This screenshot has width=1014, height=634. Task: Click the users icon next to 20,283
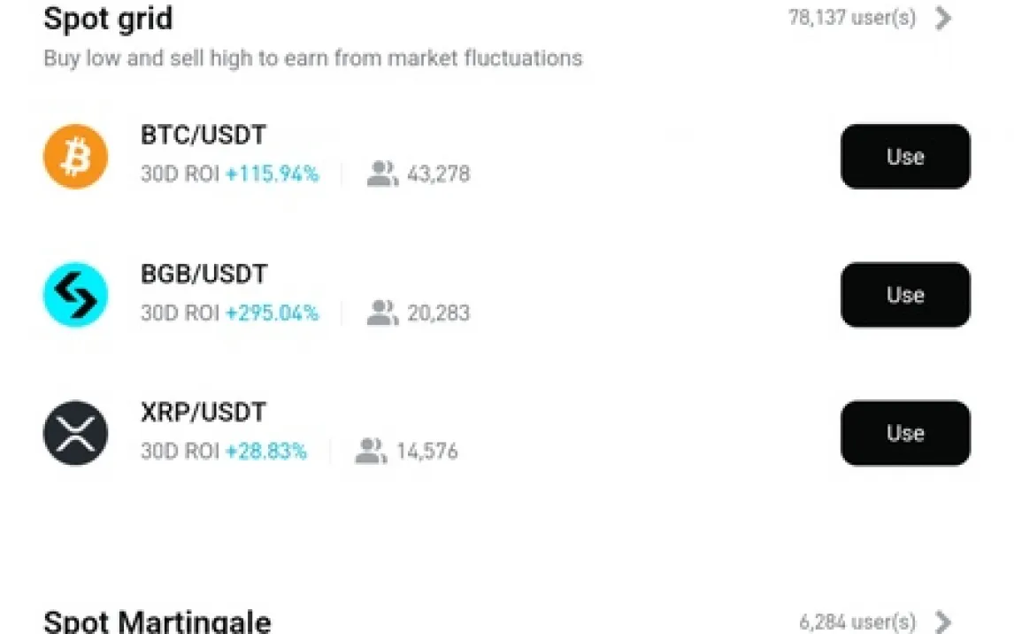382,313
